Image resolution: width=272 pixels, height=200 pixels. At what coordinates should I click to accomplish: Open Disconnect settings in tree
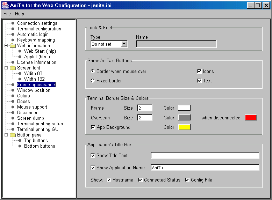tap(28, 112)
